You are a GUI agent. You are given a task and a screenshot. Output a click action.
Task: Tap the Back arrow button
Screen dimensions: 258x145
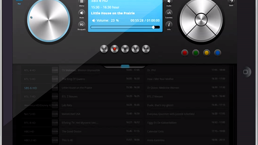coord(231,2)
